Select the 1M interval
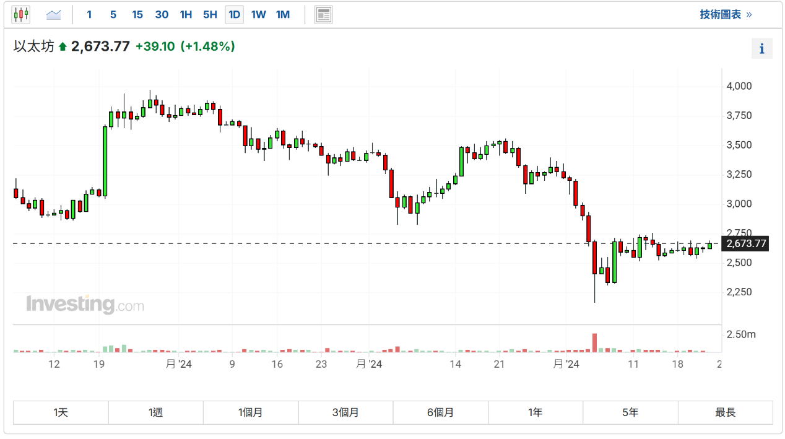This screenshot has height=439, width=785. click(x=283, y=14)
